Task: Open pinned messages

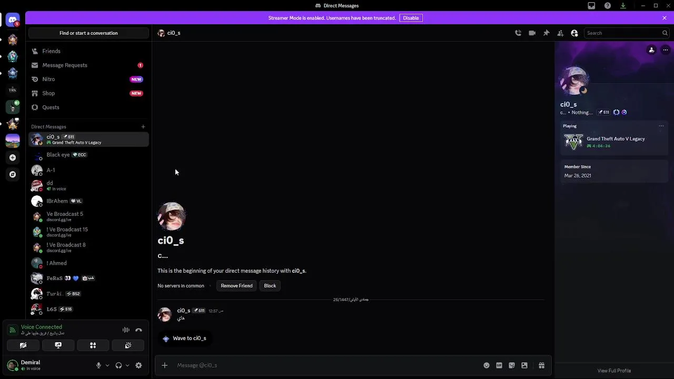Action: [547, 33]
